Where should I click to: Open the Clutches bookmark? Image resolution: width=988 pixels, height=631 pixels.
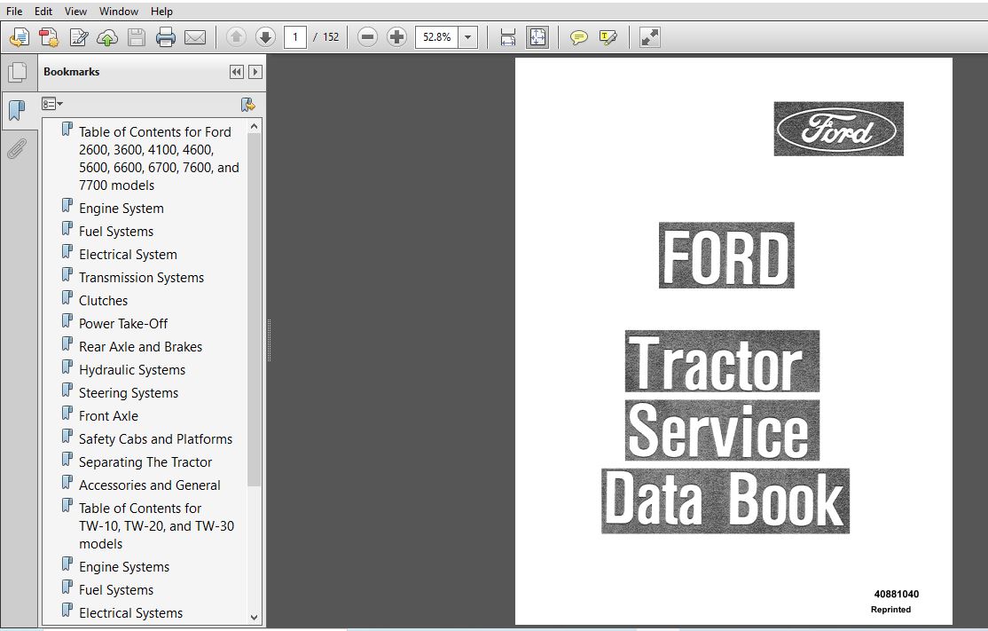pyautogui.click(x=104, y=301)
